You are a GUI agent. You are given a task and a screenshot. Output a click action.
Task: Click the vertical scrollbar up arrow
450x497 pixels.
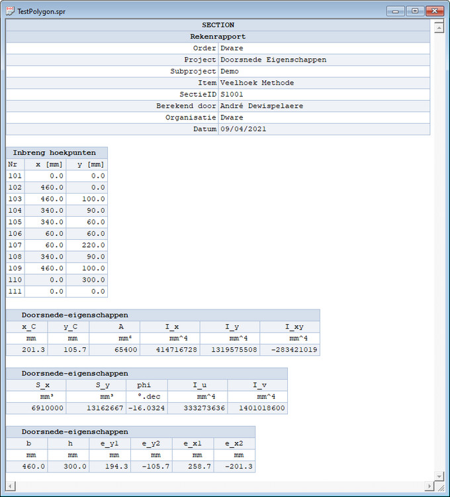pyautogui.click(x=439, y=28)
